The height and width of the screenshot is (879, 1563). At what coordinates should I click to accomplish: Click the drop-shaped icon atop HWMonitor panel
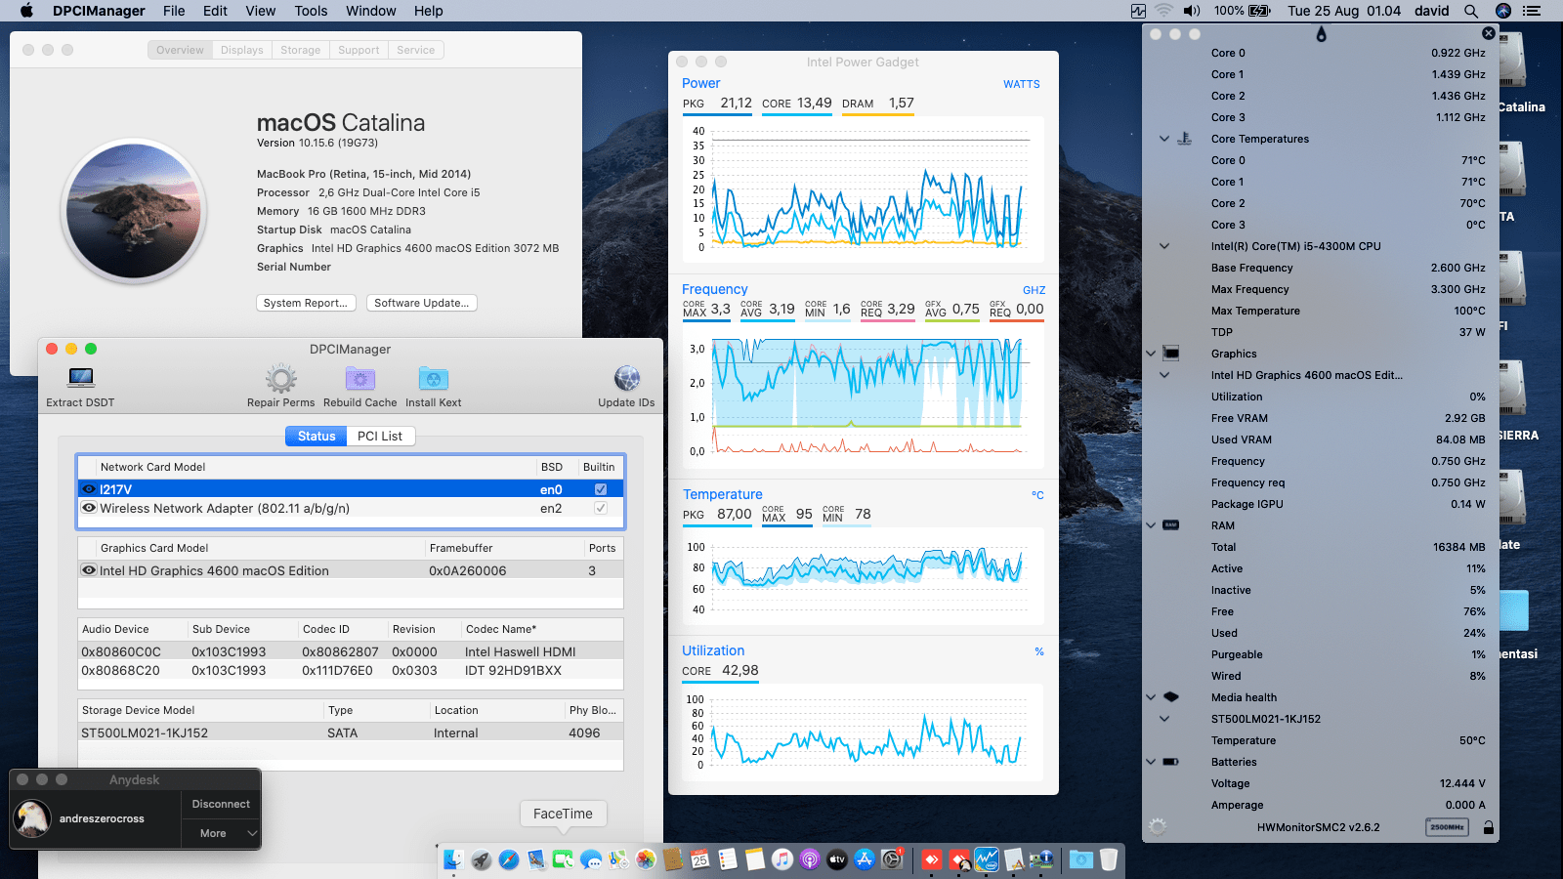click(x=1322, y=34)
